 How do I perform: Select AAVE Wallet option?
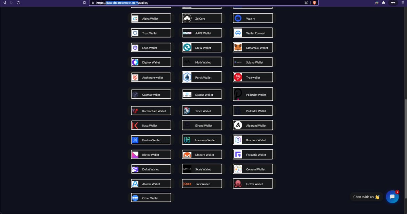coord(202,33)
